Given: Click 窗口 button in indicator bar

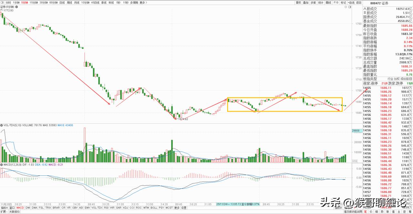Looking at the screenshot, I should (12, 208).
